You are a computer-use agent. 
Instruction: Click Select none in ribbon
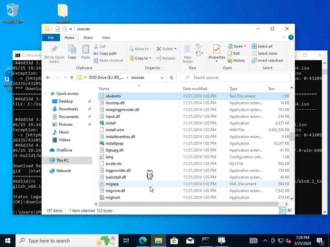(x=264, y=53)
